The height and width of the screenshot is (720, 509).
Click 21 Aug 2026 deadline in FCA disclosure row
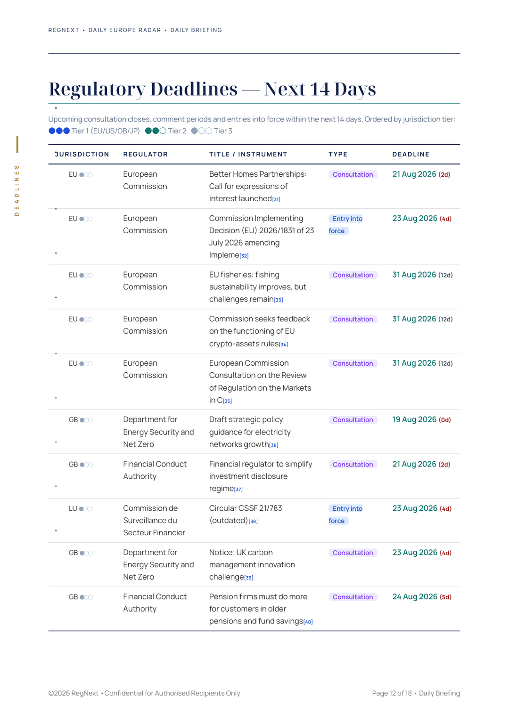(421, 464)
